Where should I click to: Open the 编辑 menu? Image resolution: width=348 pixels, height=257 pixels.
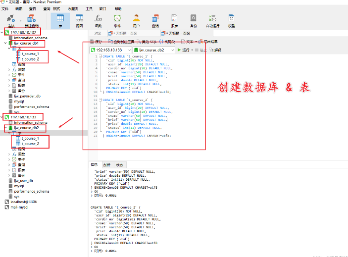point(19,8)
